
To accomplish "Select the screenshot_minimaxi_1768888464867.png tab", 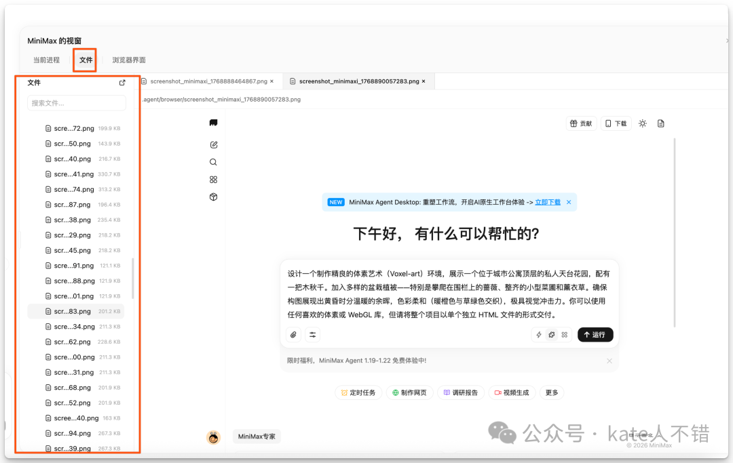I will click(208, 80).
